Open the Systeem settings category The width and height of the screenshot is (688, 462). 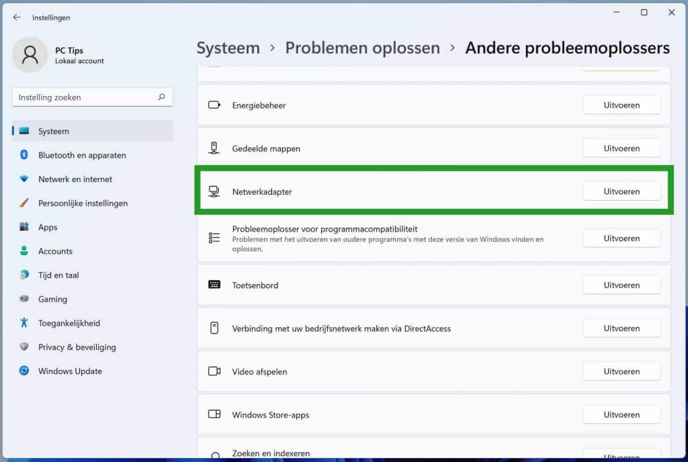pyautogui.click(x=93, y=131)
